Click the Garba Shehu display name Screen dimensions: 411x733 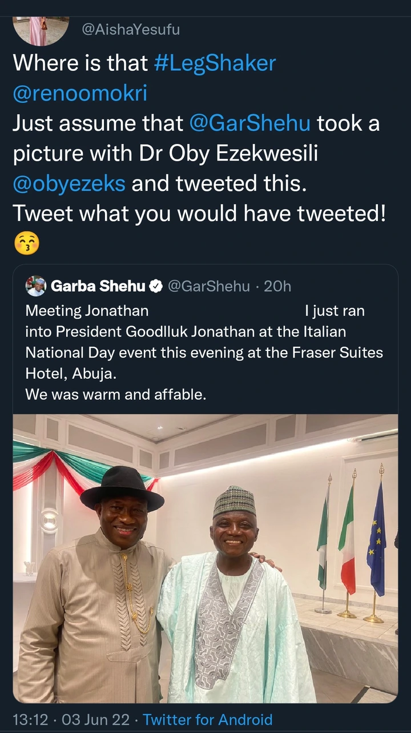pos(98,286)
